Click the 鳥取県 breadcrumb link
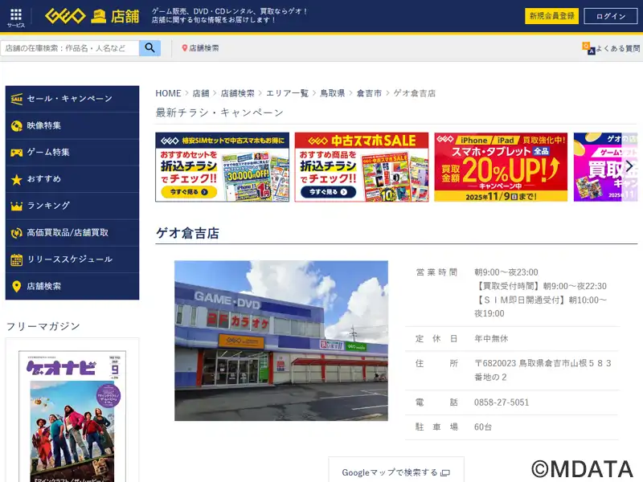 (x=333, y=93)
